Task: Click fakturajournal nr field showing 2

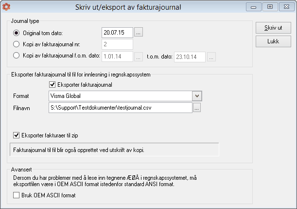Action: pos(117,44)
